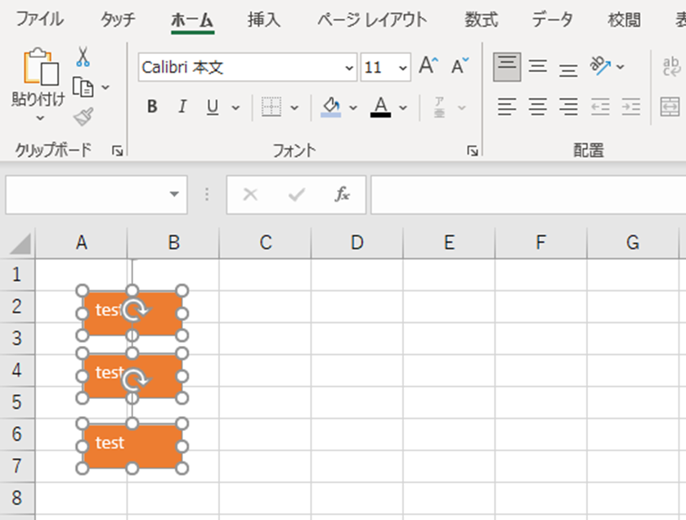The width and height of the screenshot is (686, 520).
Task: Toggle Underline formatting
Action: pos(213,107)
